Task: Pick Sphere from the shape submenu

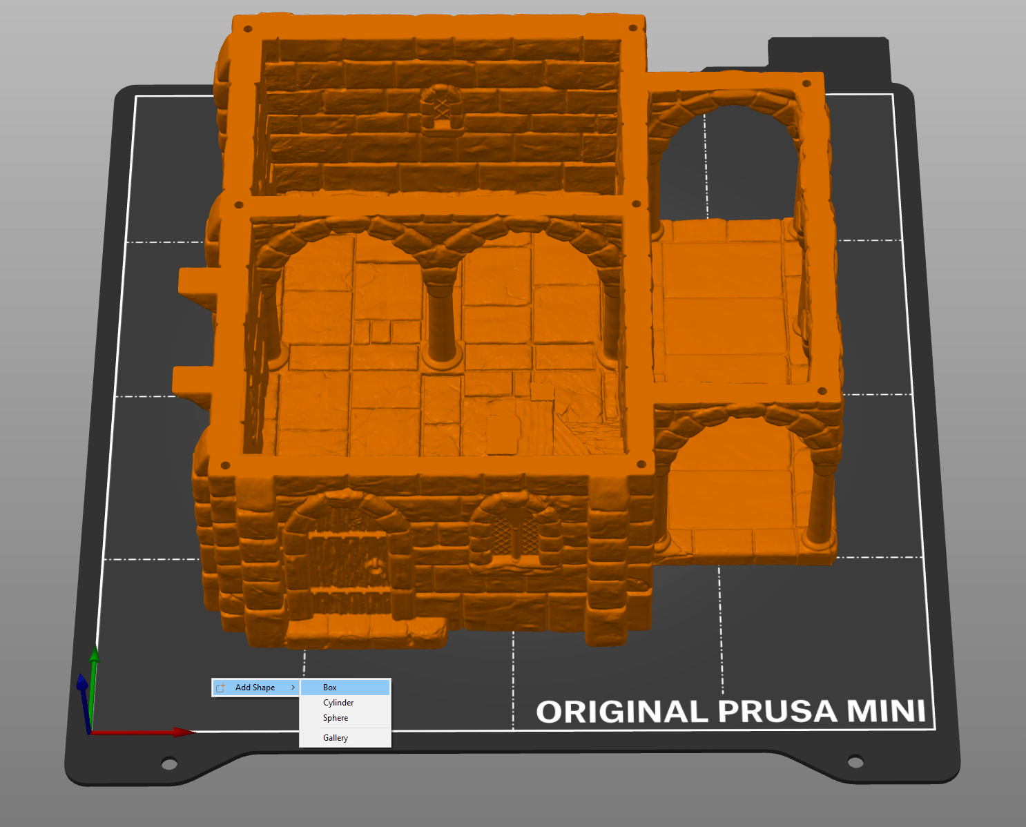Action: tap(345, 718)
